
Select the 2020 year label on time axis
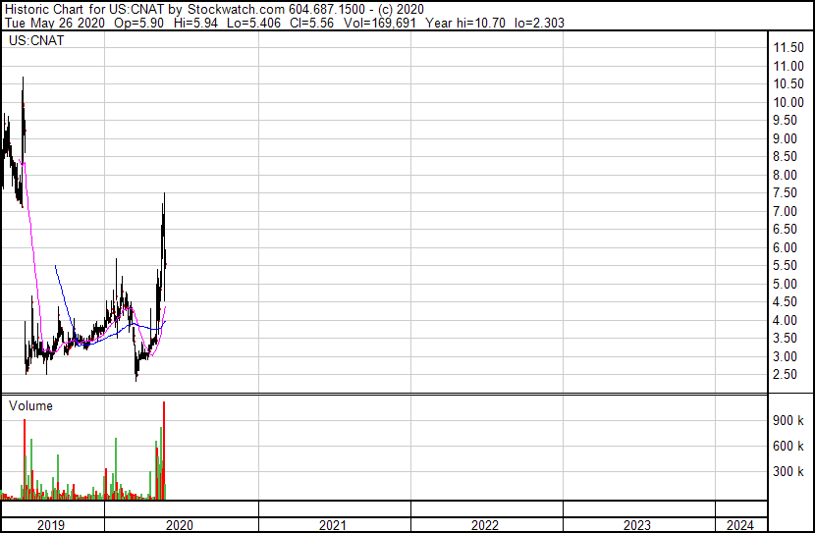[180, 525]
